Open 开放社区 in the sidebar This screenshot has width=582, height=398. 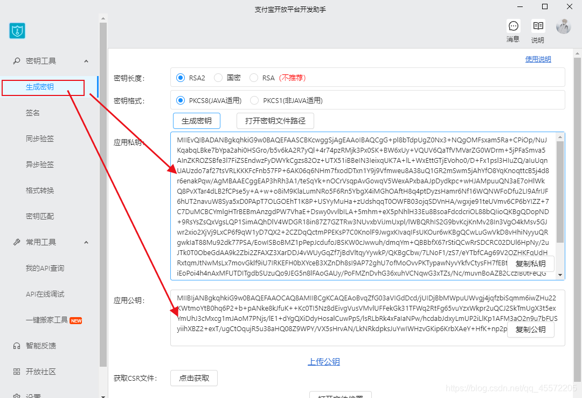[41, 372]
